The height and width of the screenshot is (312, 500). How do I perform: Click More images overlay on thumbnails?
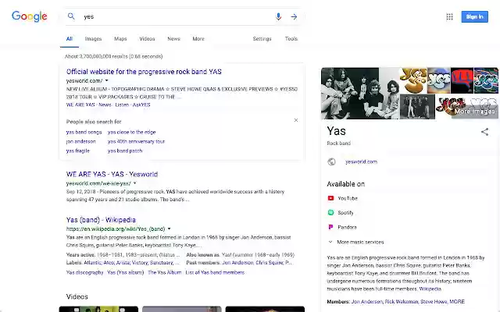coord(475,112)
